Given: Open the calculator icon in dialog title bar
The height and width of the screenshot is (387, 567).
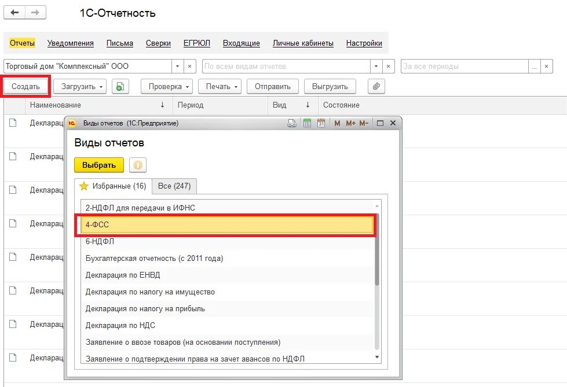Looking at the screenshot, I should 307,123.
